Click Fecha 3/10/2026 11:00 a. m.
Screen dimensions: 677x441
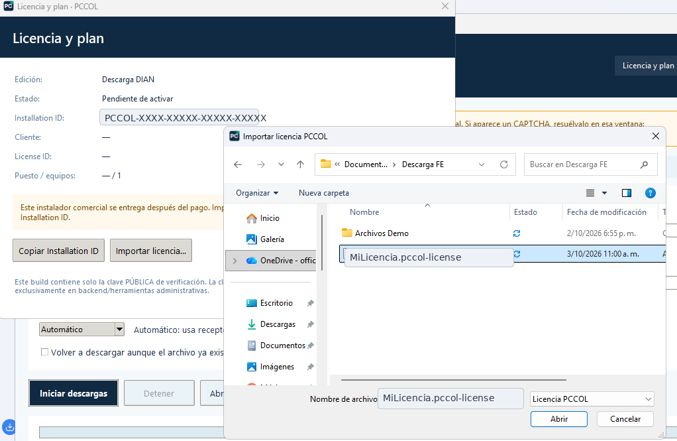coord(603,254)
